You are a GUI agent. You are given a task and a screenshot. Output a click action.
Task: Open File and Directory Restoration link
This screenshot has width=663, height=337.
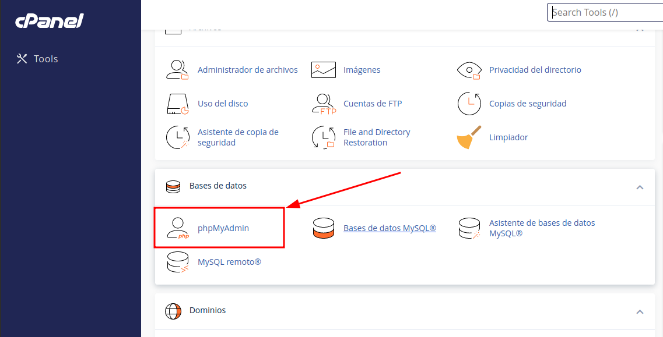click(377, 137)
